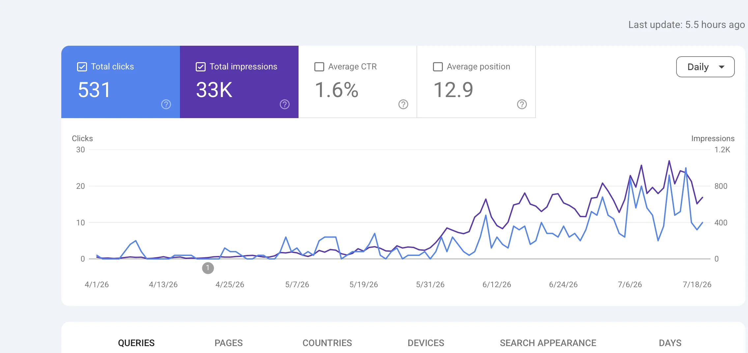Click the 10 clicks axis label

tap(80, 223)
